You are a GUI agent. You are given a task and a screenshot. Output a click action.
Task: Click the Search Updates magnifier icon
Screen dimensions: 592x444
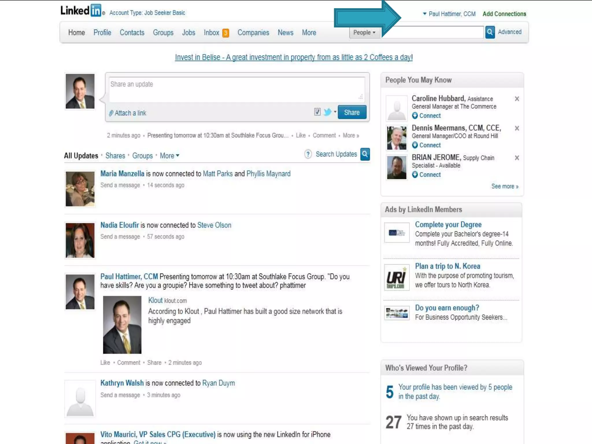click(x=365, y=154)
